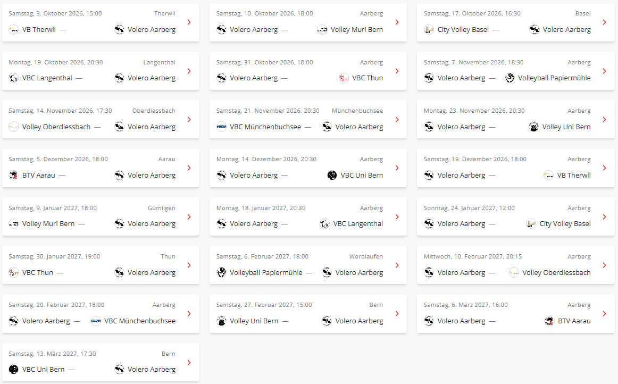Open team link VB Therwil on 3. Oktober

[39, 30]
